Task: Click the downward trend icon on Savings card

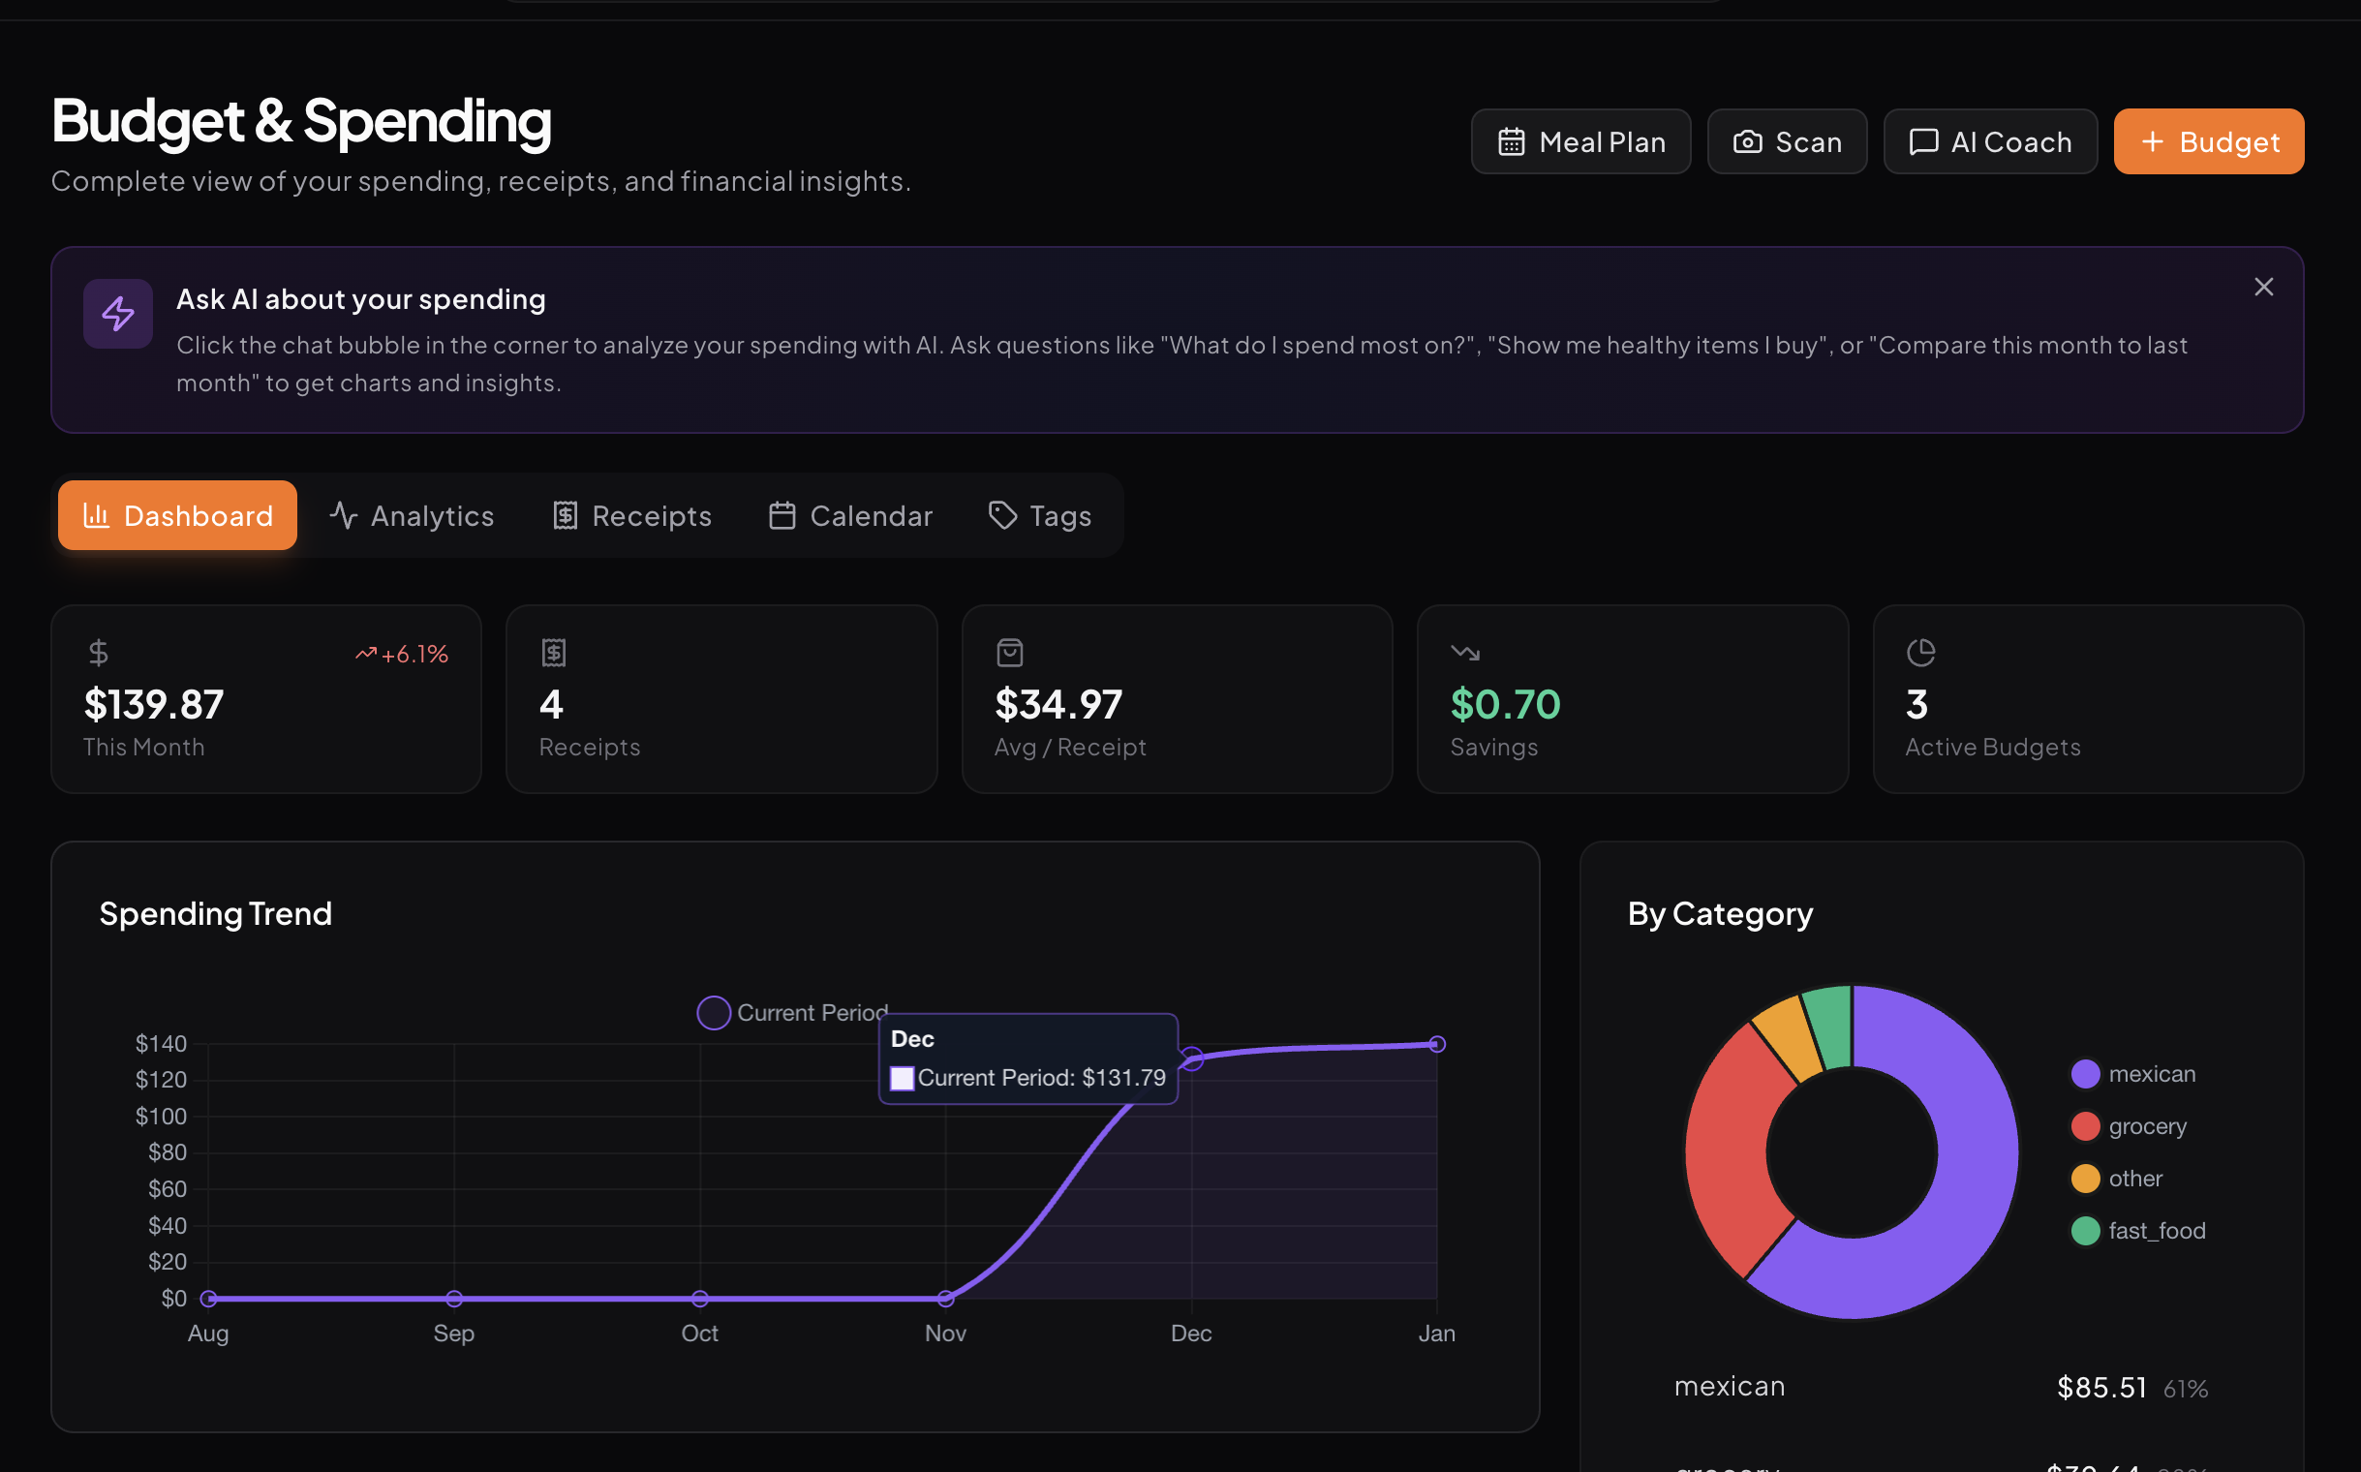Action: (1464, 653)
